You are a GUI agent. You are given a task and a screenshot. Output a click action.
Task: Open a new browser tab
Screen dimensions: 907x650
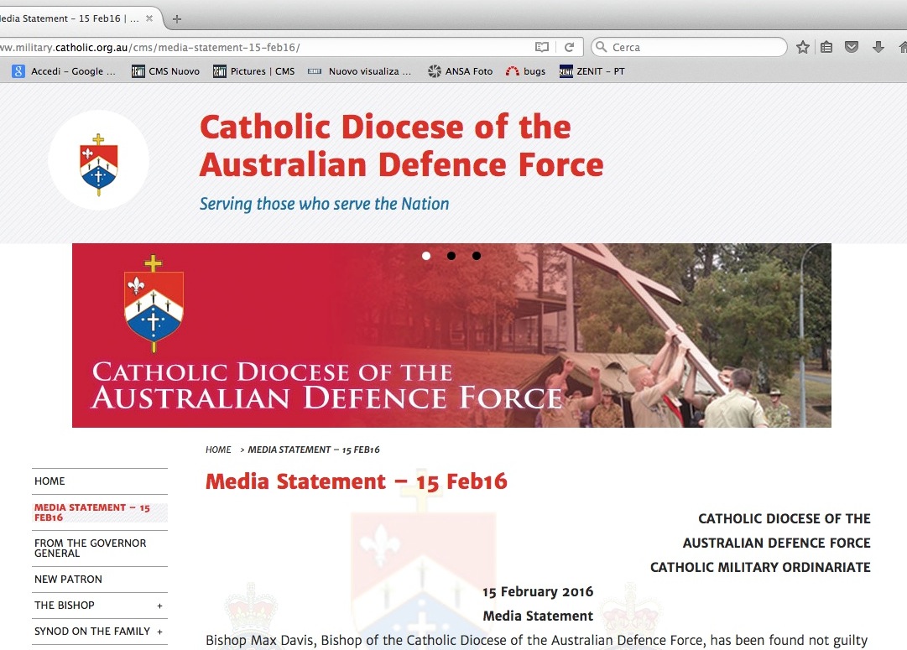[x=177, y=18]
